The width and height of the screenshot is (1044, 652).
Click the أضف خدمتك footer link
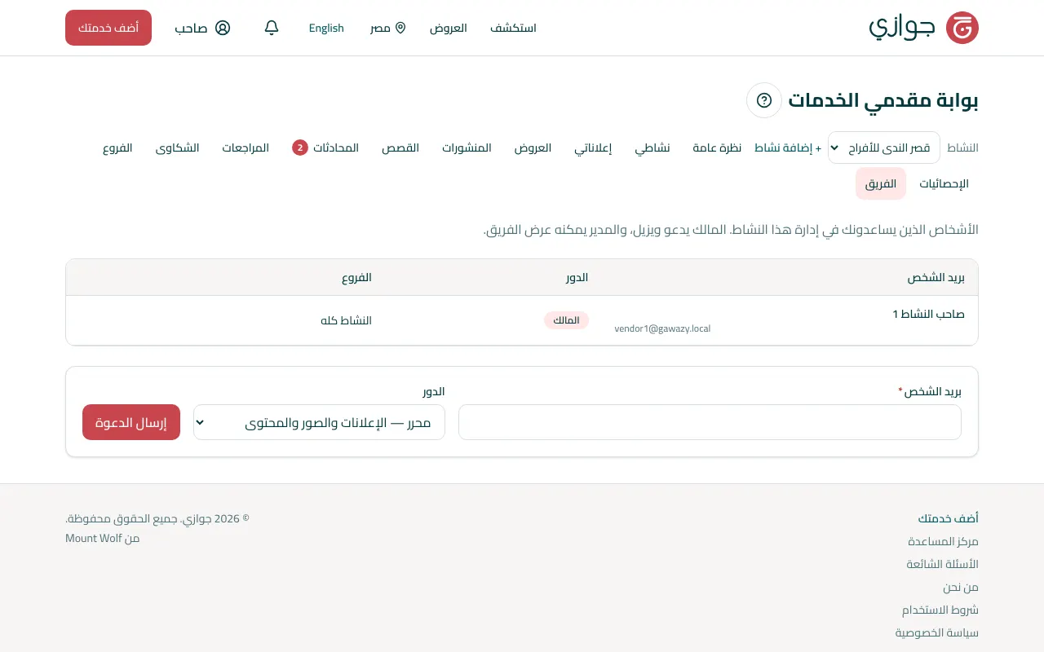948,518
